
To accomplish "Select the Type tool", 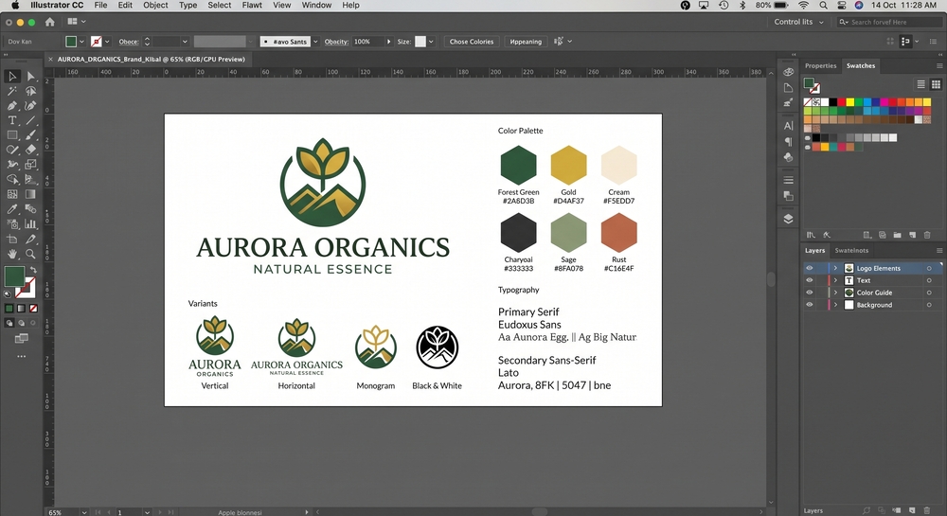I will tap(12, 120).
